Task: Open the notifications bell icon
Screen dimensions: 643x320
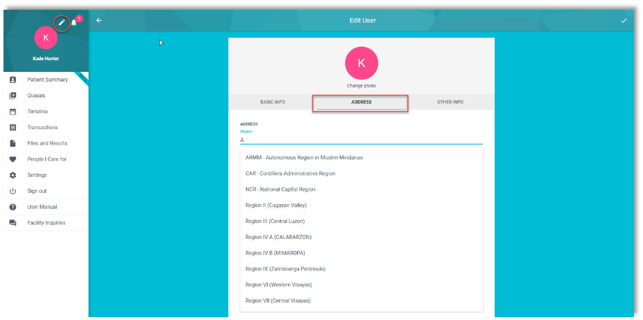Action: 74,22
